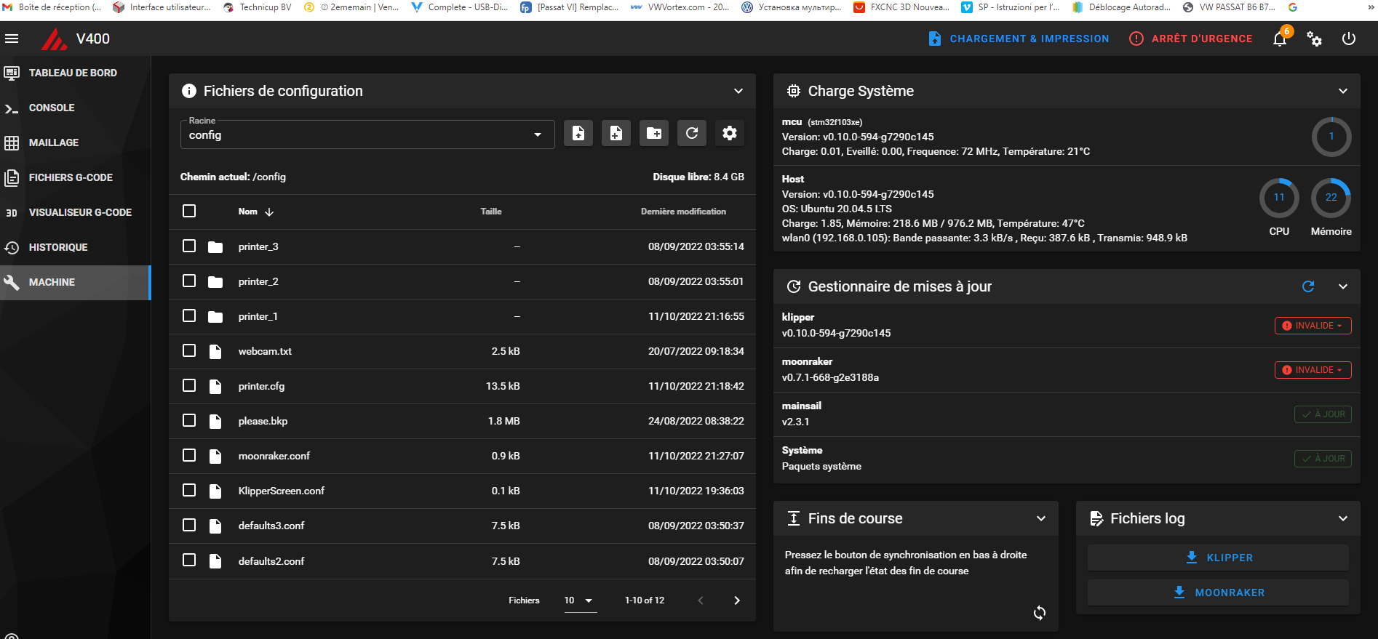Open the printer_3 folder icon
1378x639 pixels.
pyautogui.click(x=215, y=247)
